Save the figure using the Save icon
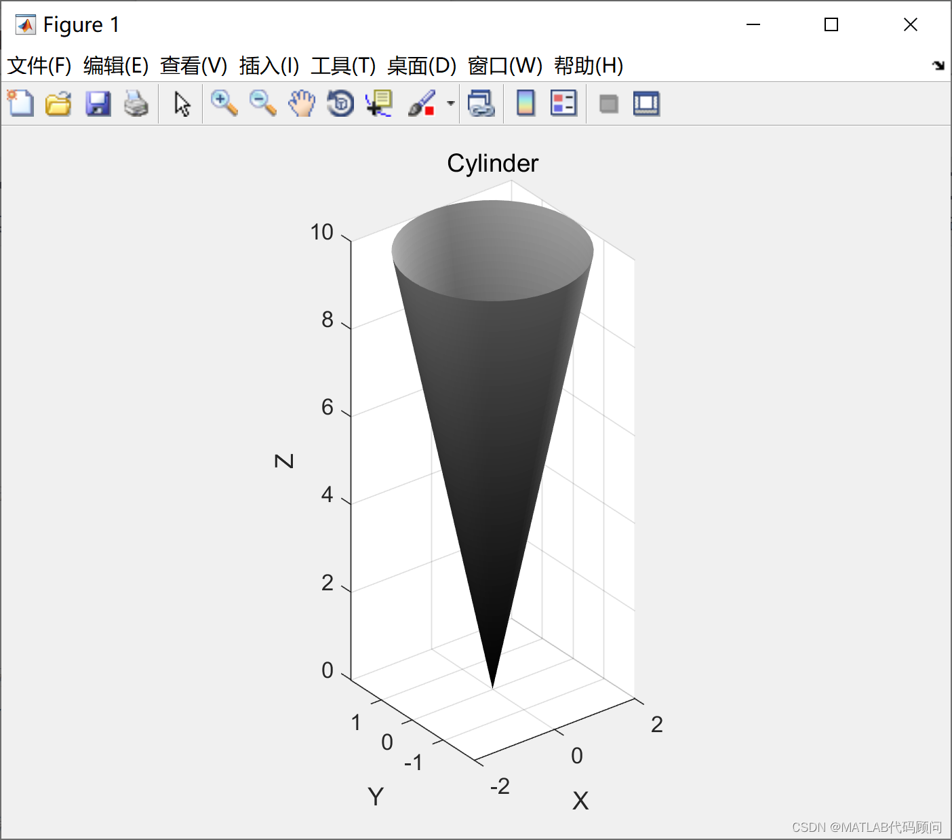Image resolution: width=952 pixels, height=840 pixels. tap(98, 103)
